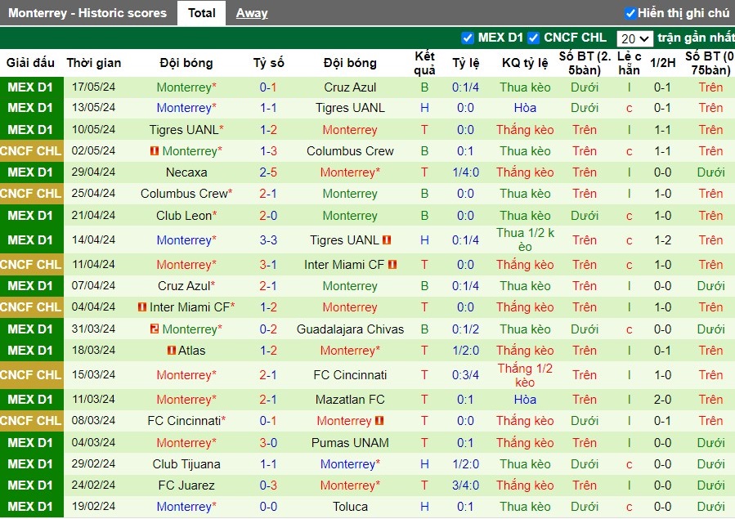The width and height of the screenshot is (735, 519).
Task: Open Necaxa team link
Action: [186, 172]
